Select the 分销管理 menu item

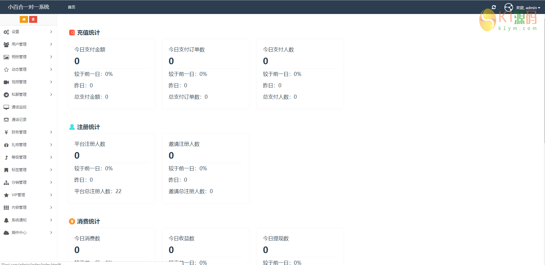pyautogui.click(x=29, y=182)
